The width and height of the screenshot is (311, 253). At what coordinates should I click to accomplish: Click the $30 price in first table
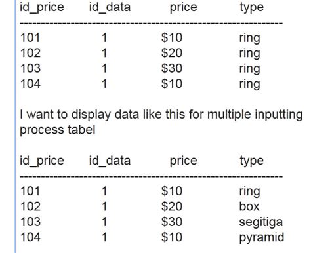(172, 68)
